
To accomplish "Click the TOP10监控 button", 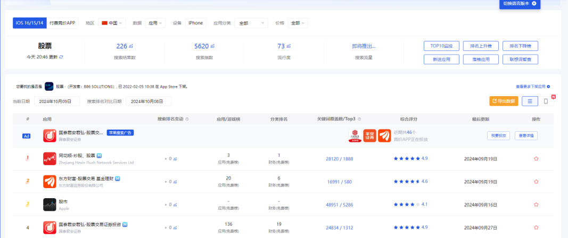I will 441,46.
